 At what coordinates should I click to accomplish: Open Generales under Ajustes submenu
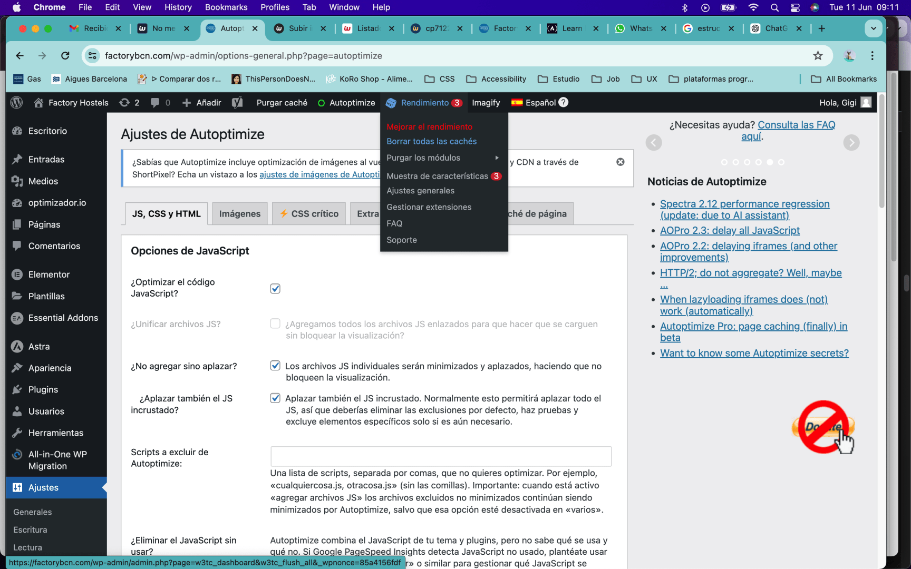tap(33, 512)
